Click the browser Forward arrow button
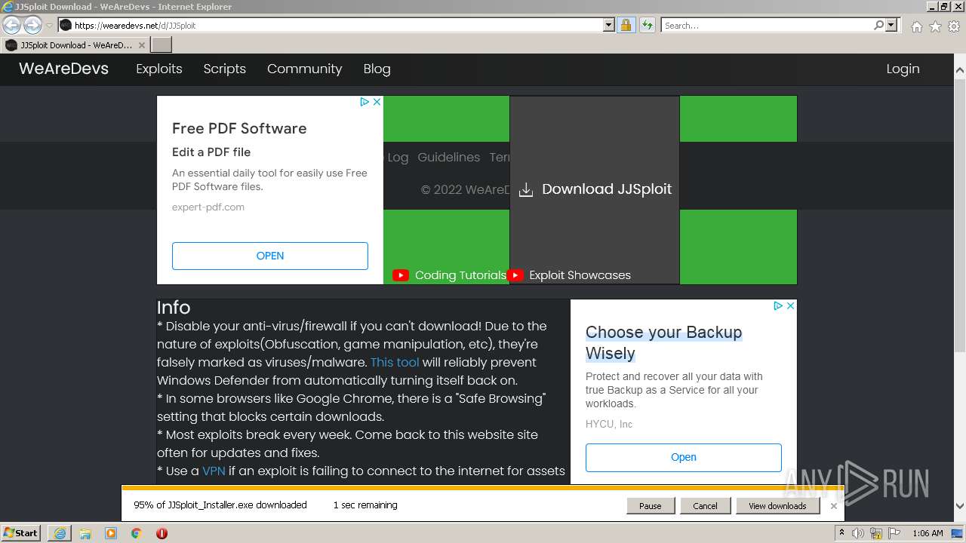This screenshot has width=966, height=543. coord(32,25)
